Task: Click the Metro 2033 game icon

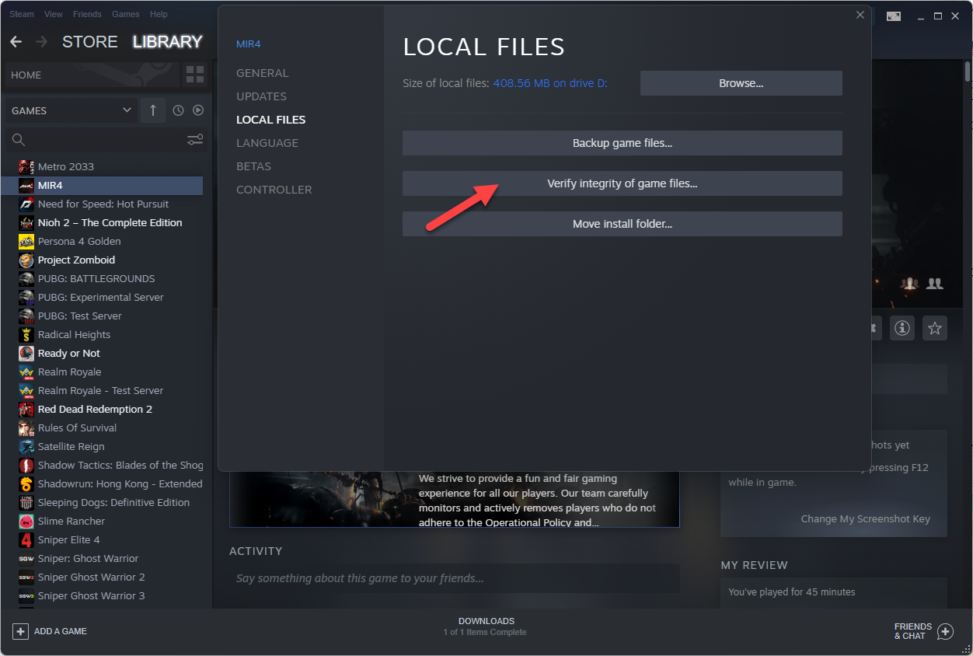Action: (26, 166)
